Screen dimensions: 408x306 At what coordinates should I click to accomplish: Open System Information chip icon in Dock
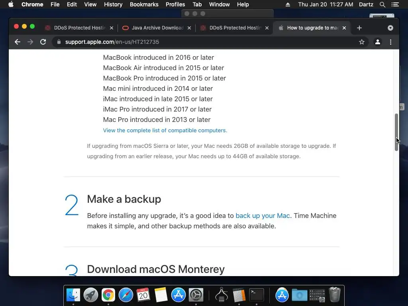pos(222,294)
